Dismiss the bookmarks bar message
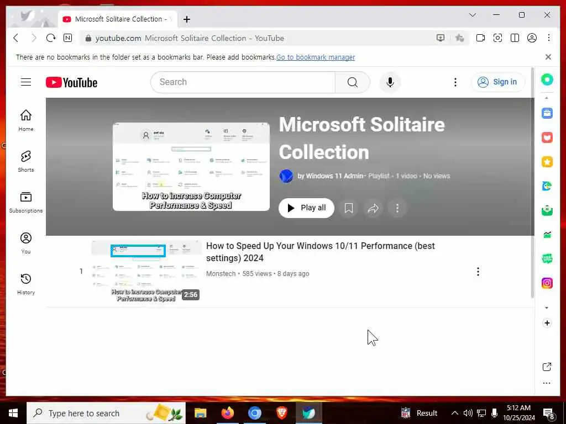 point(548,57)
